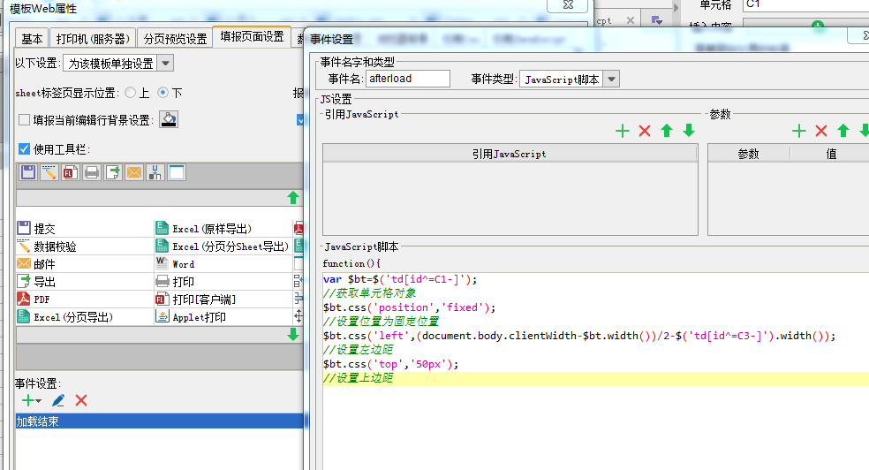Move parameter up with green arrow
869x470 pixels.
[x=843, y=131]
